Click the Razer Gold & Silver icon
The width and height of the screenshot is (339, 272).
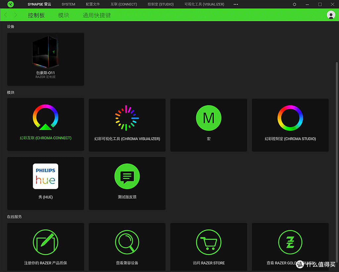[x=290, y=242]
